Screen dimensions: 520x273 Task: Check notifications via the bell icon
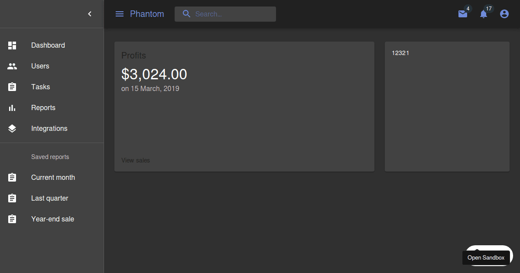[x=483, y=14]
